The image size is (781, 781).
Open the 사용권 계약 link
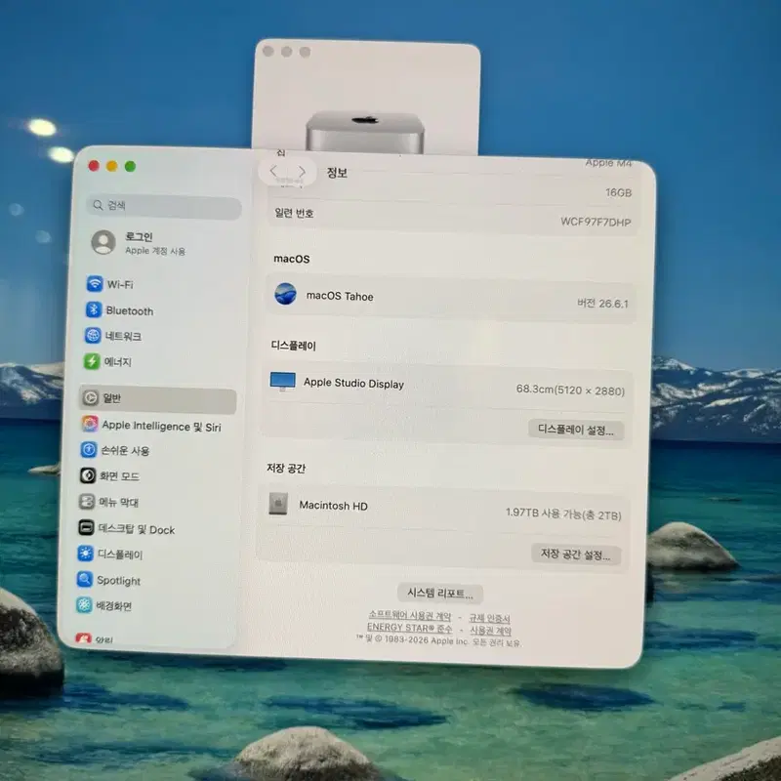tap(491, 630)
